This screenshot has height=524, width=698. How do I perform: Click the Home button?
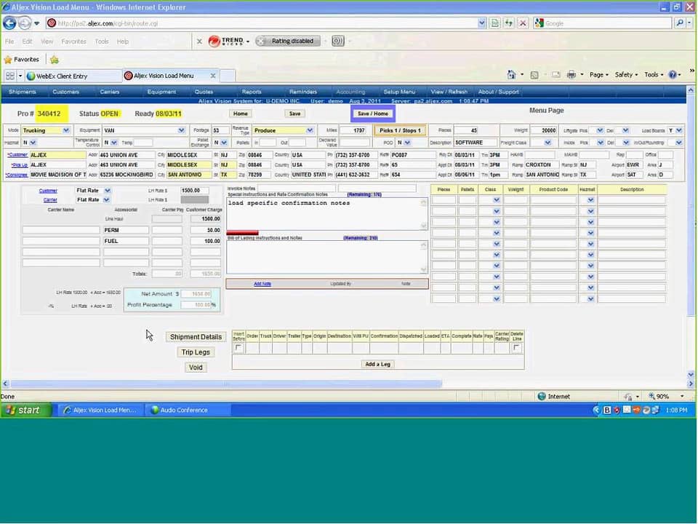click(241, 114)
